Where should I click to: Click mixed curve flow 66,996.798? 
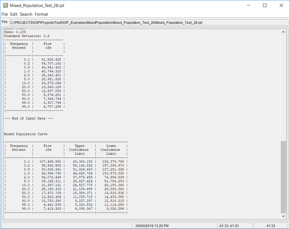click(x=51, y=173)
